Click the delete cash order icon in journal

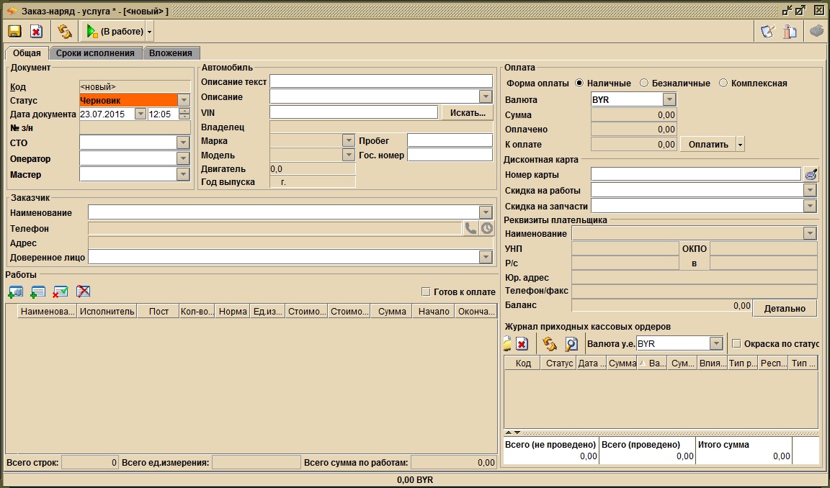coord(522,343)
